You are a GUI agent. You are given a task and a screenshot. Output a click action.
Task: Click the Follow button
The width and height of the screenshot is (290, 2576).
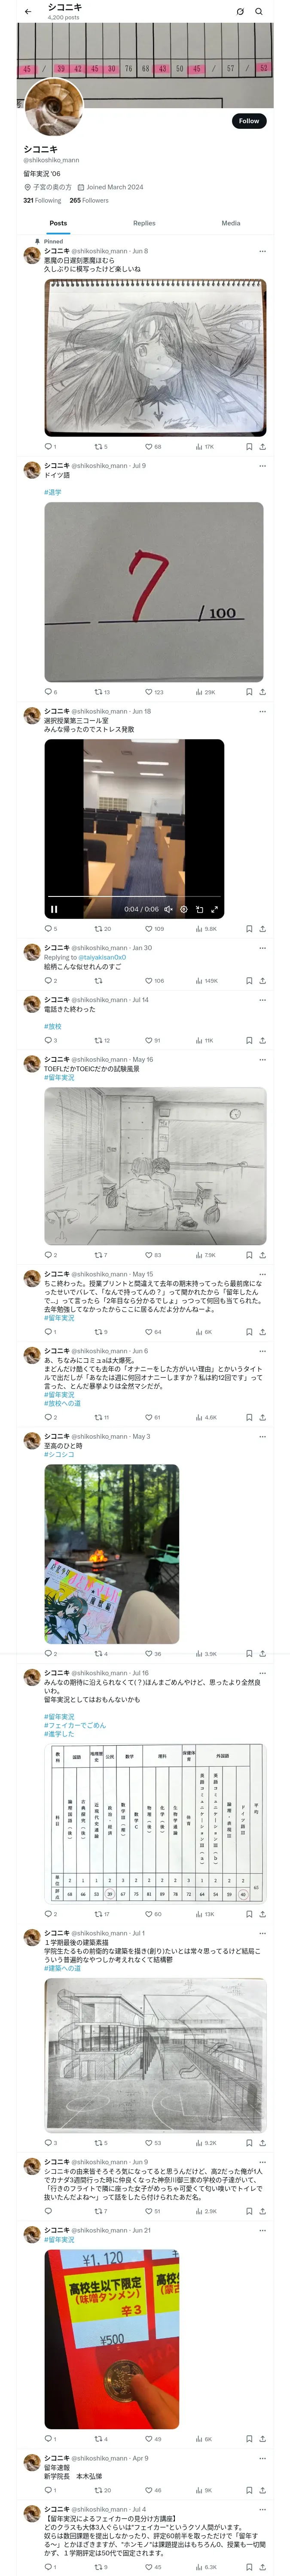tap(249, 121)
